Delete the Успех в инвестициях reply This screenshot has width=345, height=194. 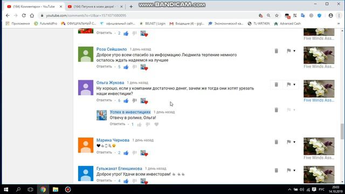tap(277, 110)
